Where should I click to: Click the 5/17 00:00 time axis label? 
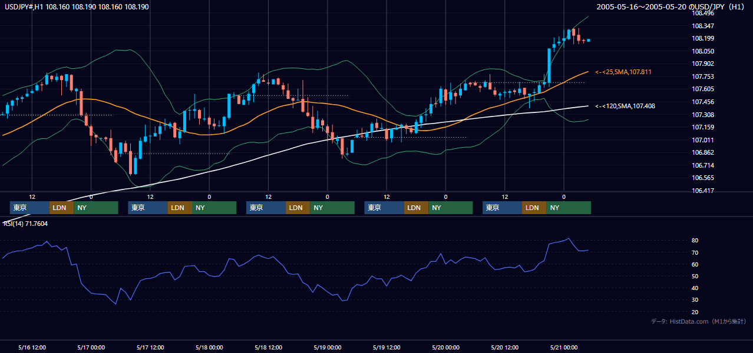(91, 347)
